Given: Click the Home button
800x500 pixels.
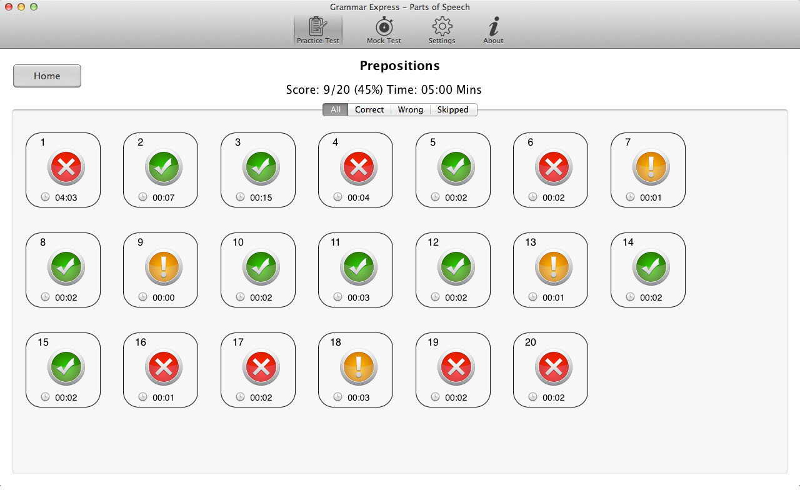Looking at the screenshot, I should pos(47,76).
